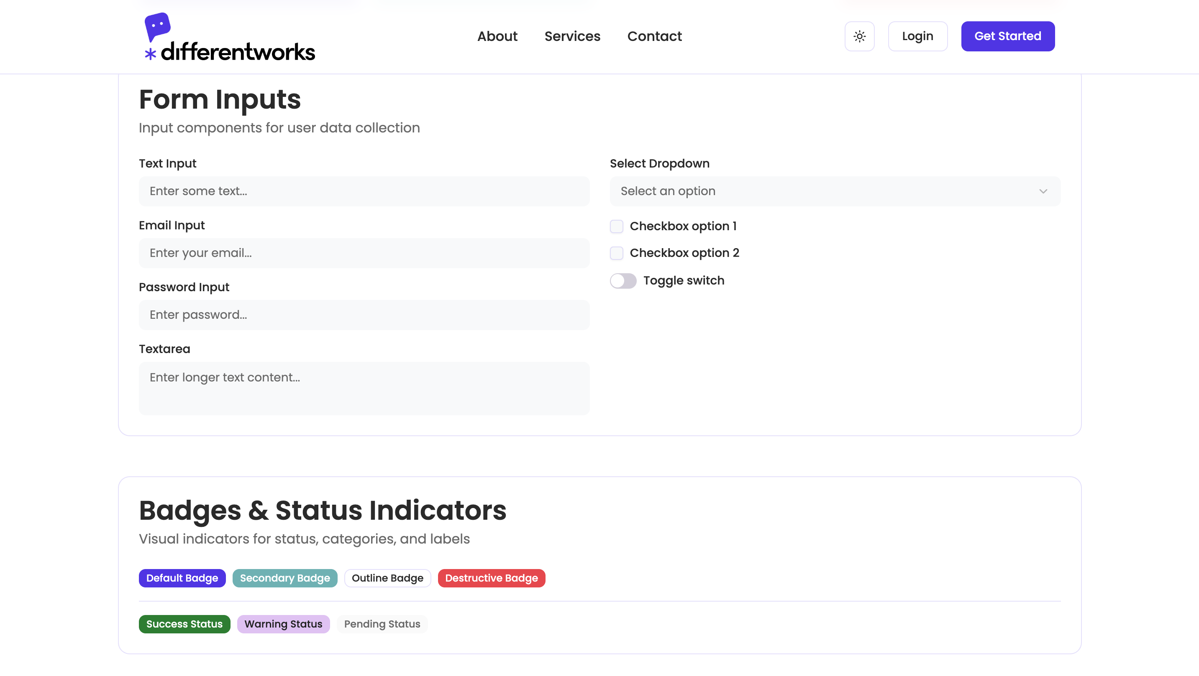1199x676 pixels.
Task: Select the Secondary Badge
Action: click(x=284, y=578)
